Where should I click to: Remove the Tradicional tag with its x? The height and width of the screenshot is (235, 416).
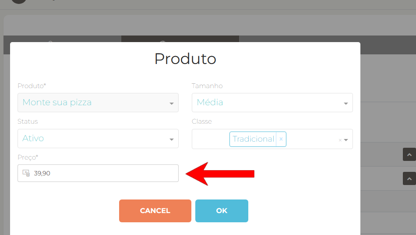pos(281,139)
